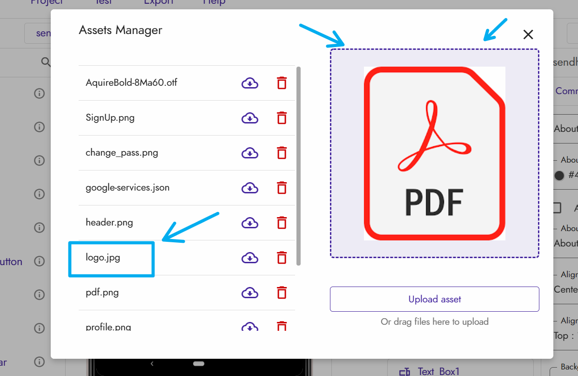Select the PDF image preview drop area
Viewport: 578px width, 376px height.
[435, 153]
